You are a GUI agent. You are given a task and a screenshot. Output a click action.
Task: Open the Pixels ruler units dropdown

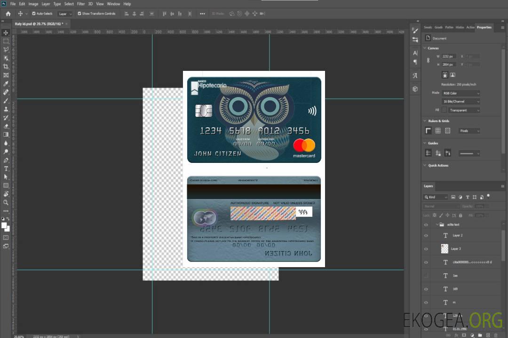click(469, 131)
